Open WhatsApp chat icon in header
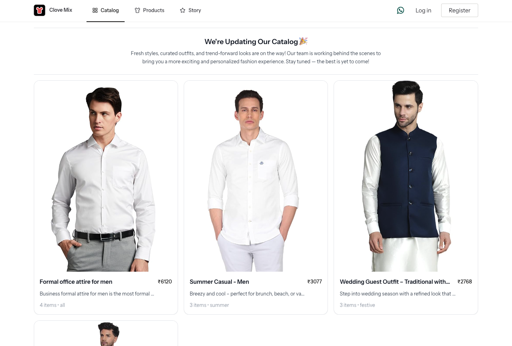This screenshot has height=346, width=512. [401, 10]
